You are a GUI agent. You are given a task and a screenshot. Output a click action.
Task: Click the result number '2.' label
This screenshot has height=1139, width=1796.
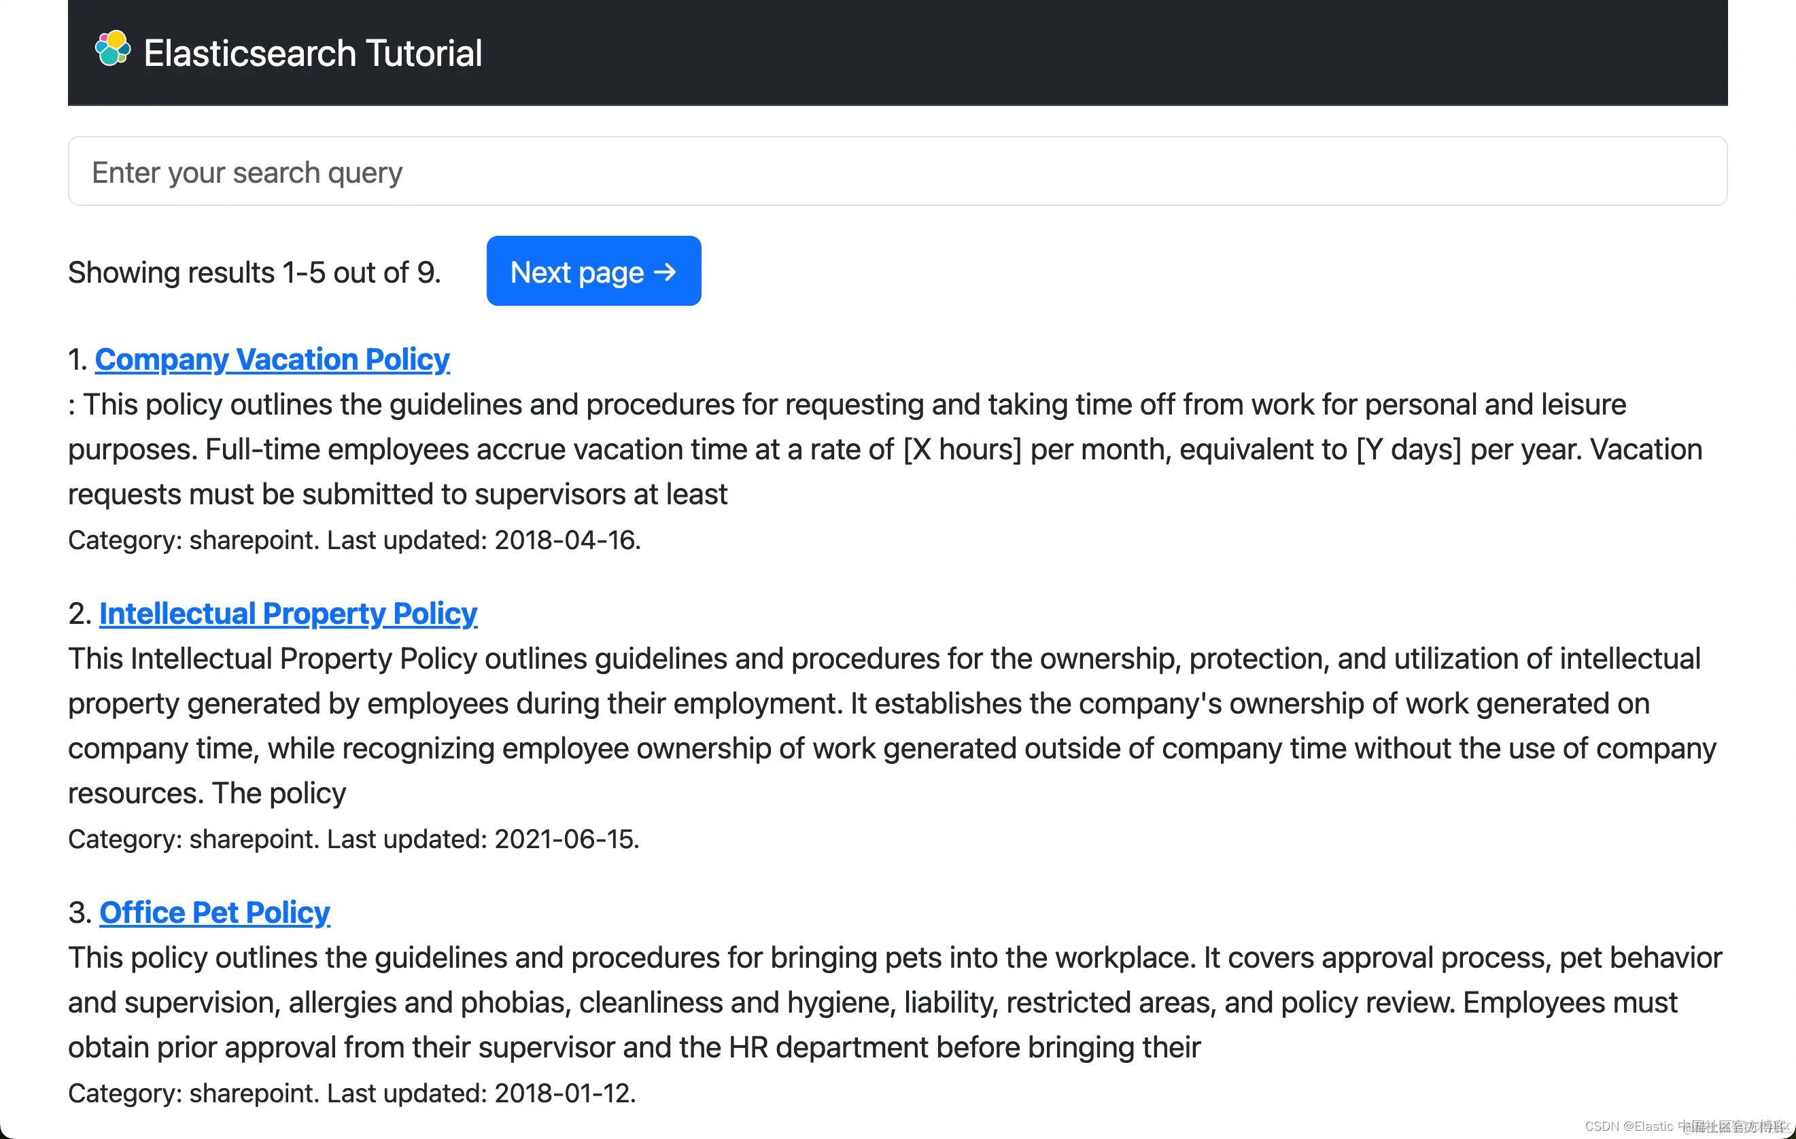pyautogui.click(x=80, y=614)
